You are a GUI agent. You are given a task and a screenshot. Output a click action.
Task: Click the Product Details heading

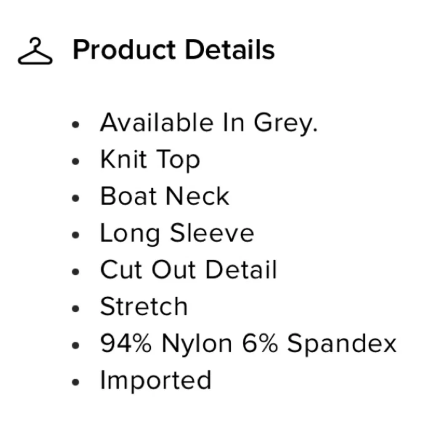173,50
